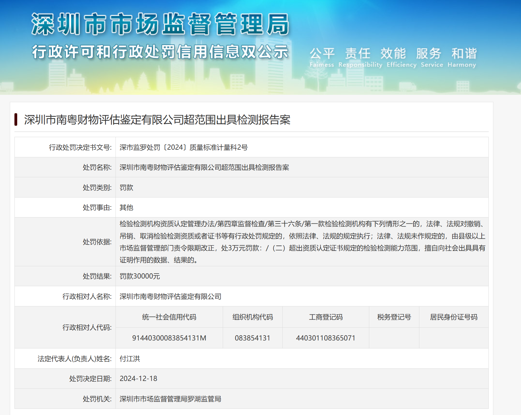Select the decision document number 深市监罗处罚〔2024〕质量标准计量科2号
The width and height of the screenshot is (521, 415).
[x=183, y=148]
